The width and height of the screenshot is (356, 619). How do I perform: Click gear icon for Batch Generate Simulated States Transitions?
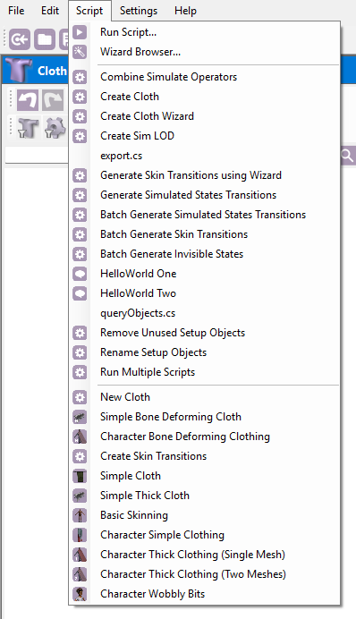80,215
